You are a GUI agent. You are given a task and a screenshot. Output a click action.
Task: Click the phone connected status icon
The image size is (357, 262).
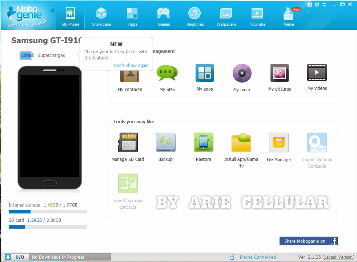(x=232, y=257)
